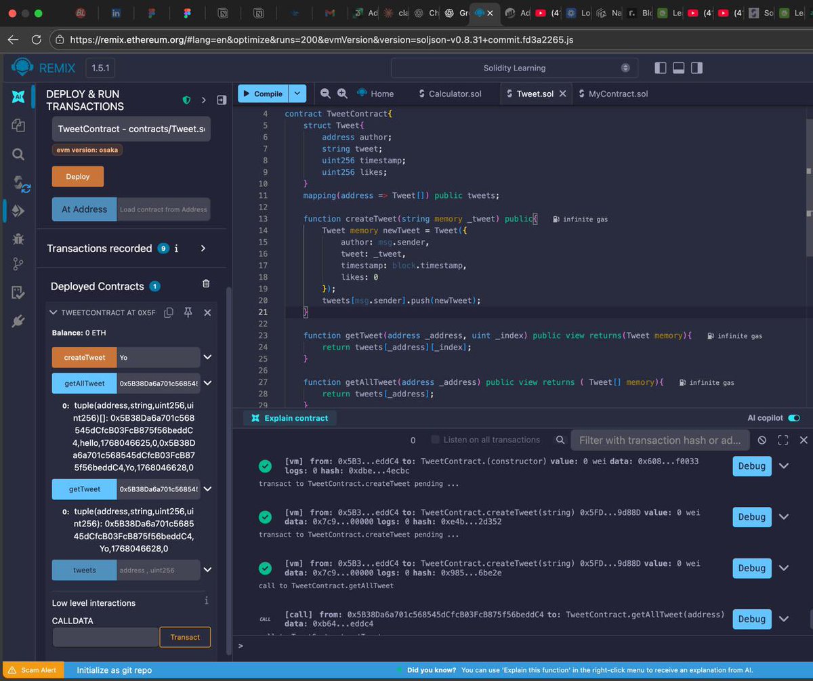The image size is (813, 681).
Task: Check Listen on all transactions
Action: coord(435,440)
